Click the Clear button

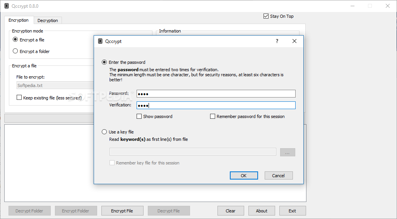click(x=231, y=210)
